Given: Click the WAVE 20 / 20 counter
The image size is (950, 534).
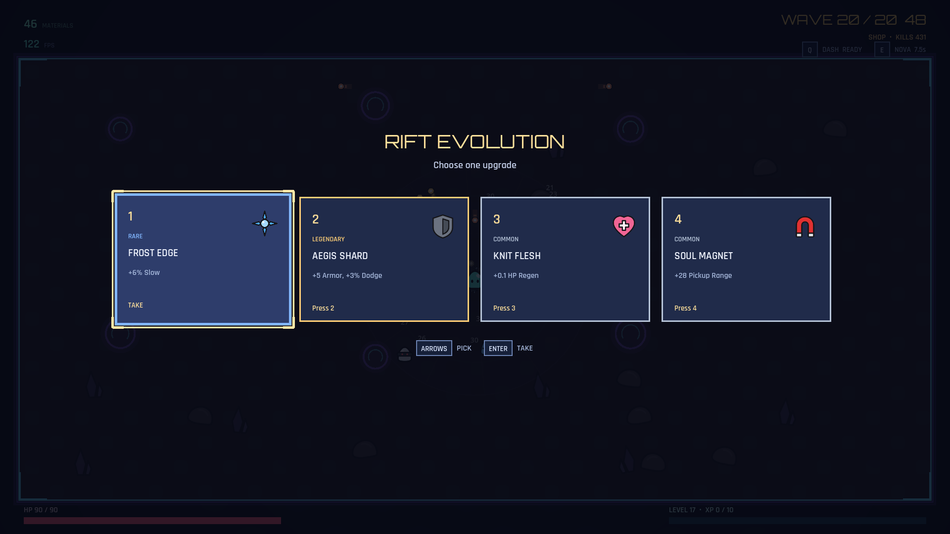Looking at the screenshot, I should [839, 20].
